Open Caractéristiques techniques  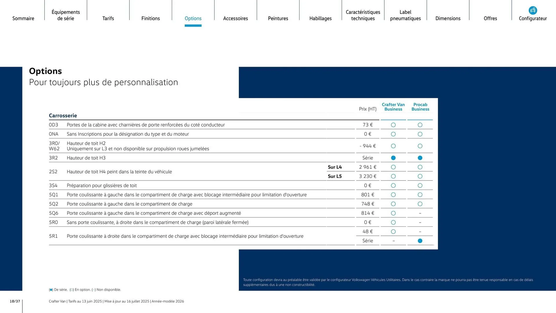click(x=363, y=15)
